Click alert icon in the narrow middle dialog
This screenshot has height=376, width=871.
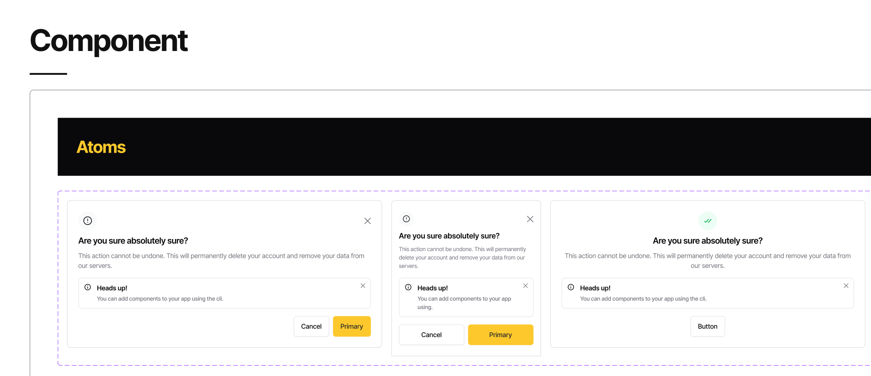[x=406, y=219]
